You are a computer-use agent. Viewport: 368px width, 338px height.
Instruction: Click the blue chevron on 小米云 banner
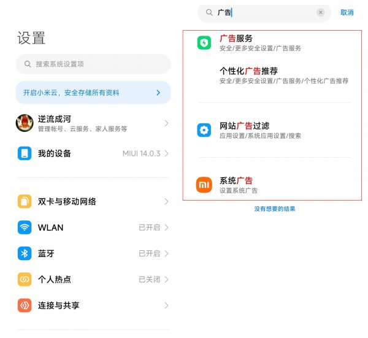coord(158,93)
